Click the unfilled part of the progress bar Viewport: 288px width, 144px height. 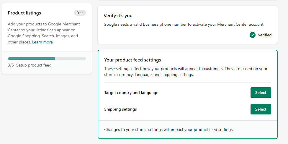[70, 59]
